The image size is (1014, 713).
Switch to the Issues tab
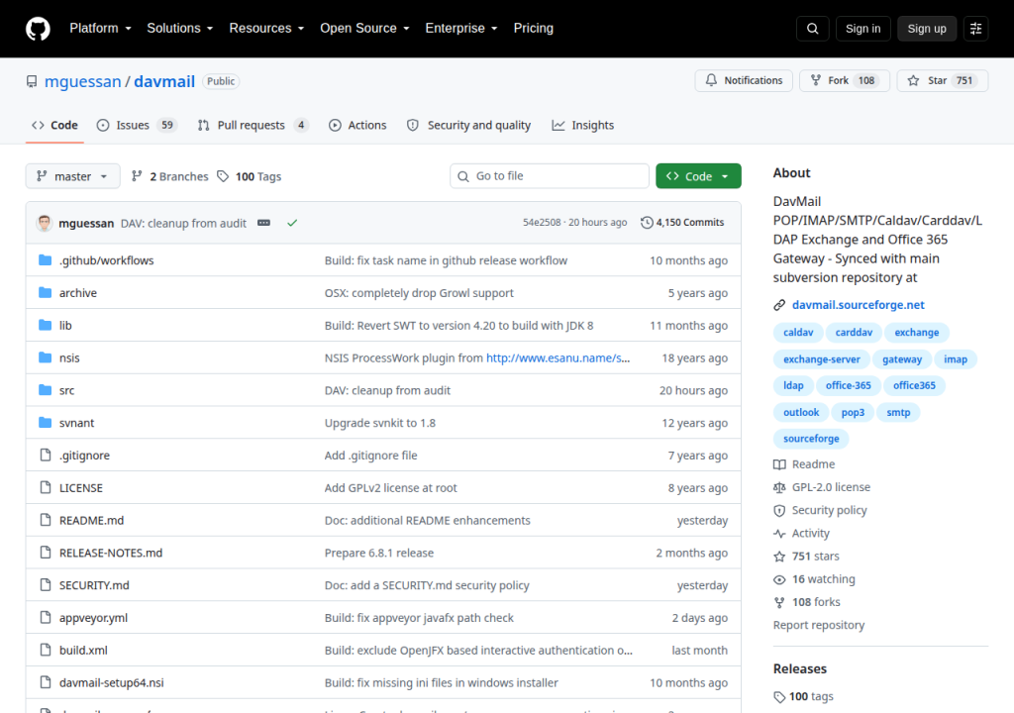click(137, 125)
